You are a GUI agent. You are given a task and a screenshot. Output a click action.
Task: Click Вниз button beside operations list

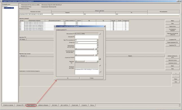coord(172,24)
